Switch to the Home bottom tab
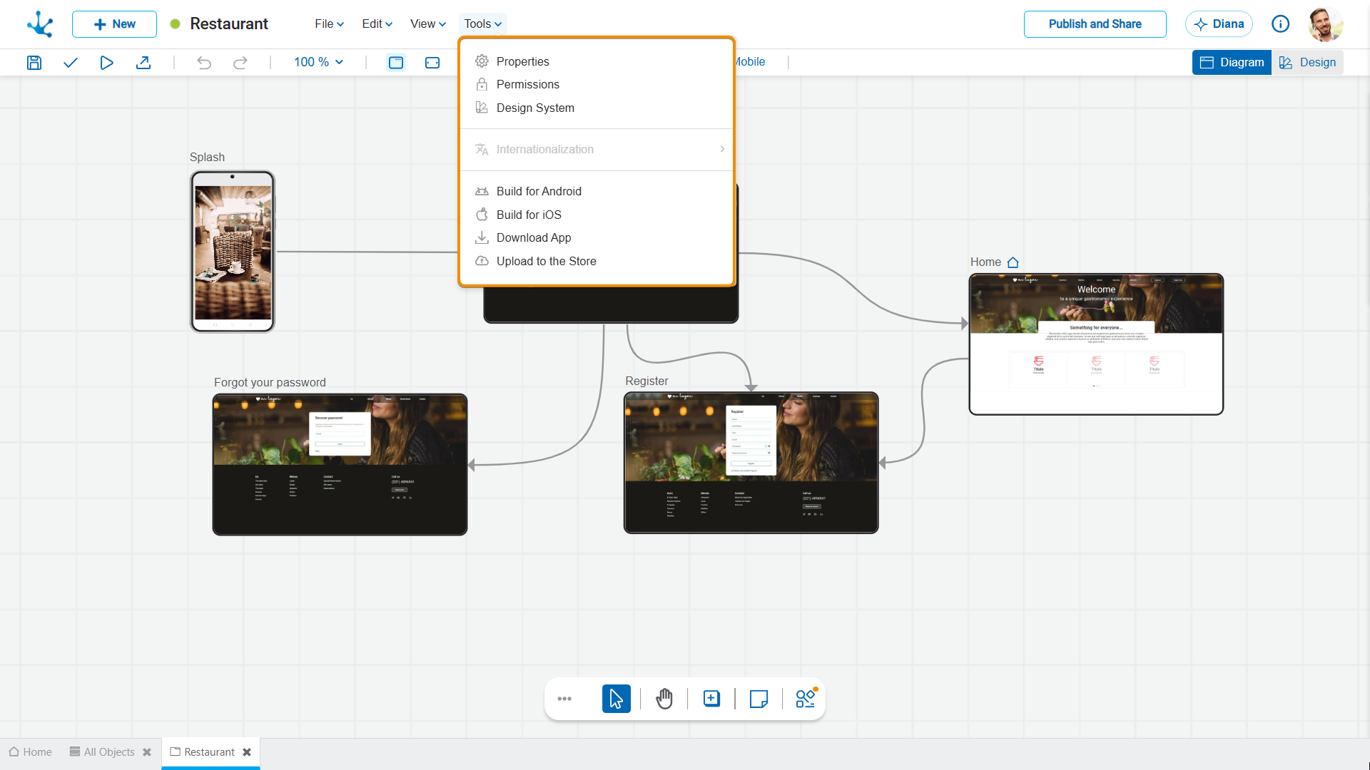Image resolution: width=1370 pixels, height=770 pixels. click(31, 752)
